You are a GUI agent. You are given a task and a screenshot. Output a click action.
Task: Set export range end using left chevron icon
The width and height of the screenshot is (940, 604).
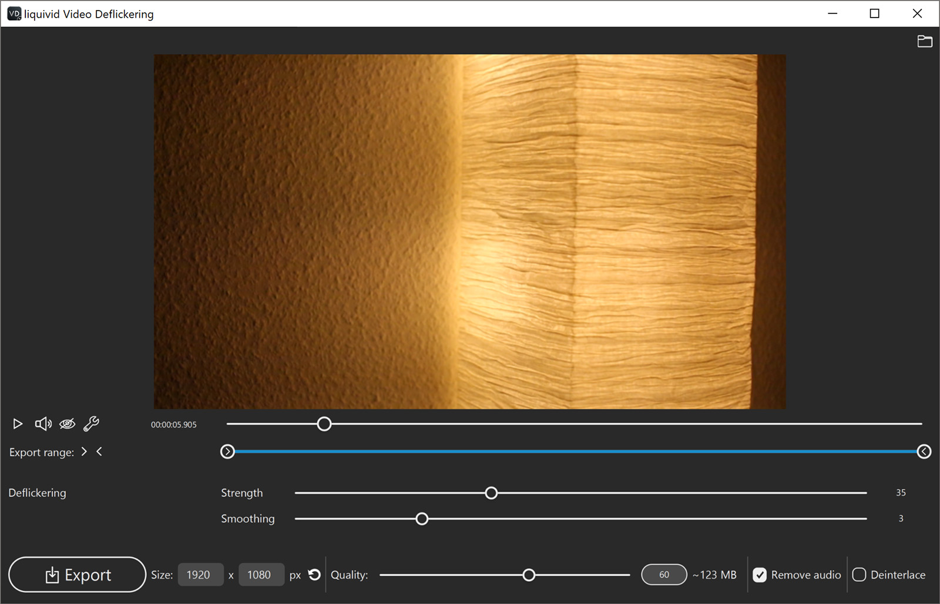click(99, 451)
